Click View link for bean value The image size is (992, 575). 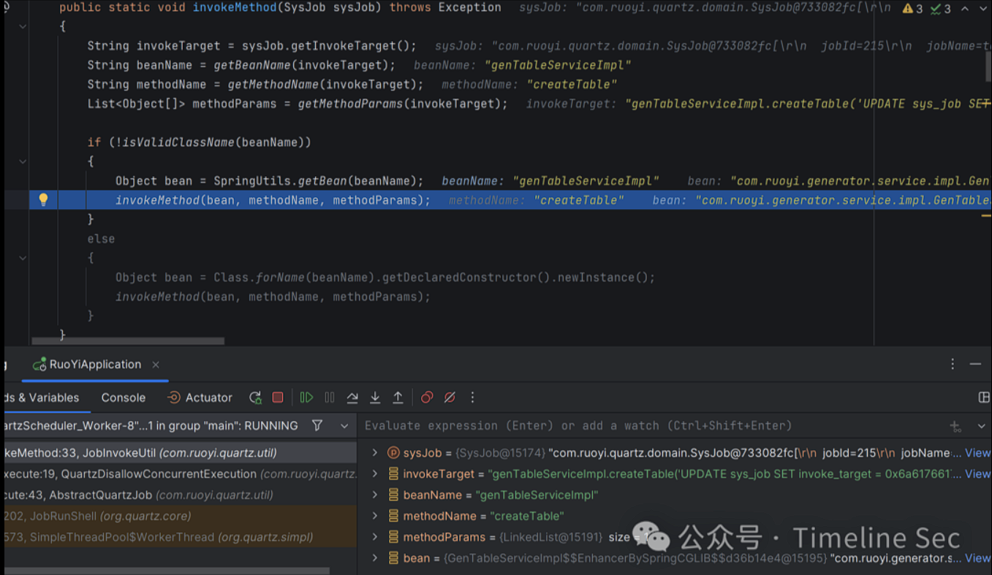pyautogui.click(x=977, y=558)
